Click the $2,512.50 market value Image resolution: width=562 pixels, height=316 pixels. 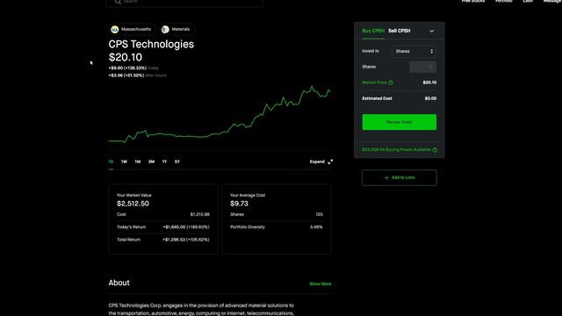pyautogui.click(x=133, y=204)
